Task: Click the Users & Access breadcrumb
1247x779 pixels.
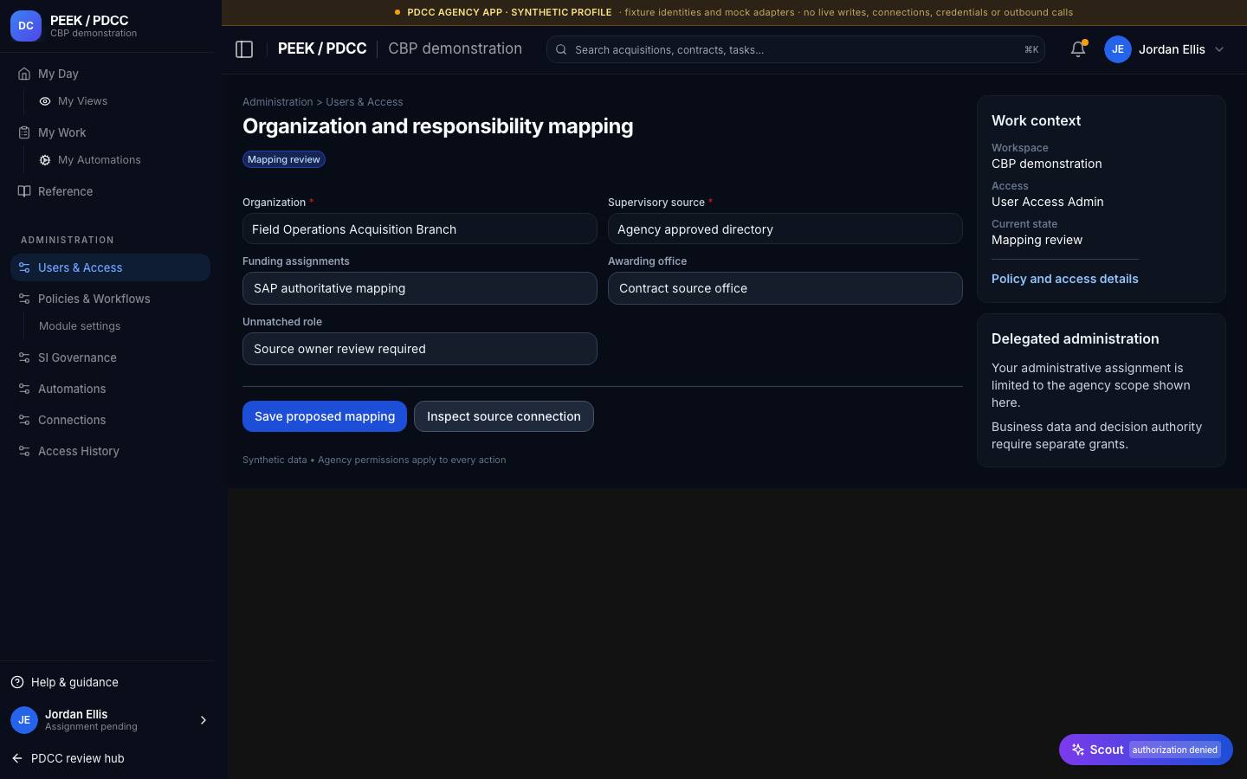Action: [365, 102]
